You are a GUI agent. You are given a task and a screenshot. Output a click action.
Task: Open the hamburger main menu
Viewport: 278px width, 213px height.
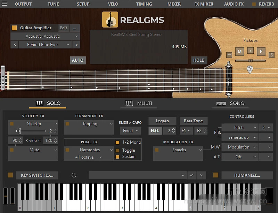(x=5, y=4)
